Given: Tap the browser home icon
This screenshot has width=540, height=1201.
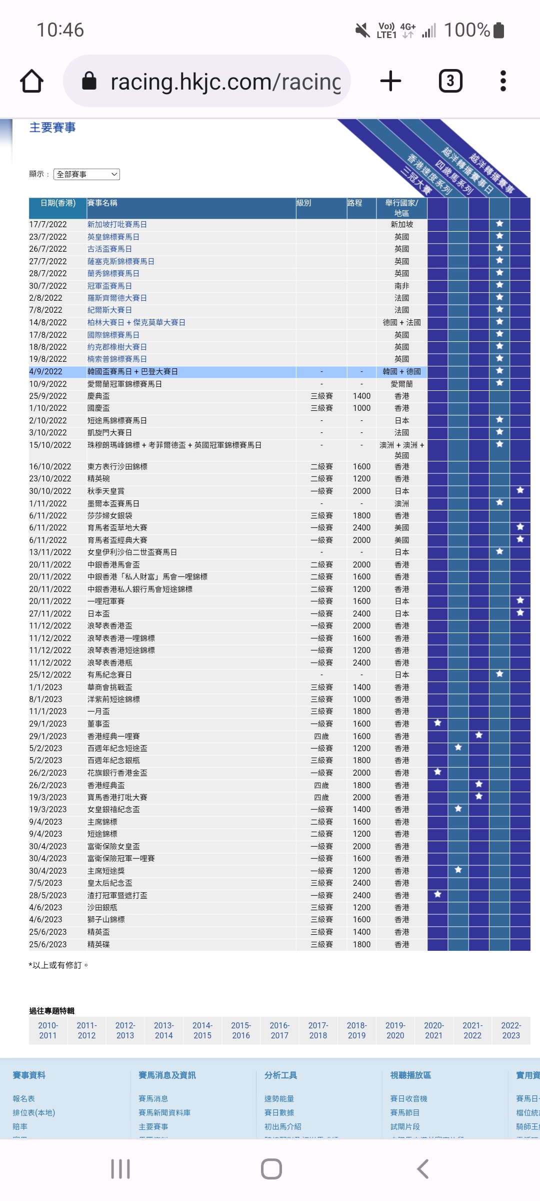Looking at the screenshot, I should tap(31, 81).
